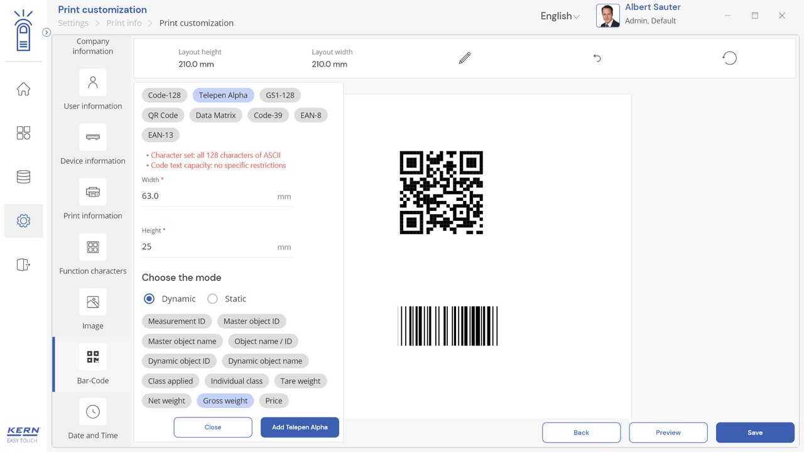Image resolution: width=804 pixels, height=452 pixels.
Task: Click the Preview button
Action: (668, 433)
